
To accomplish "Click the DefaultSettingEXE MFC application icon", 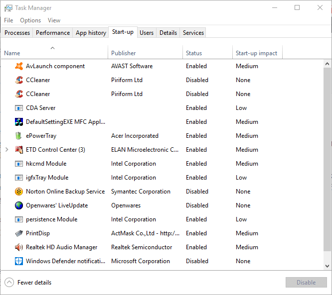I will click(x=19, y=122).
